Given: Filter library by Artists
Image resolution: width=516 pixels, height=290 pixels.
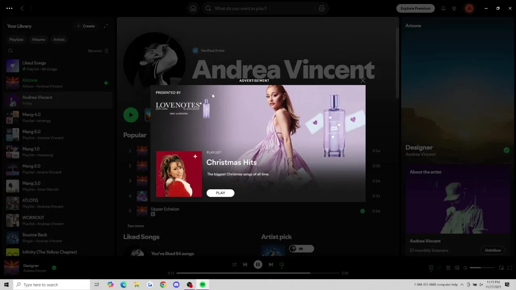Looking at the screenshot, I should click(59, 39).
